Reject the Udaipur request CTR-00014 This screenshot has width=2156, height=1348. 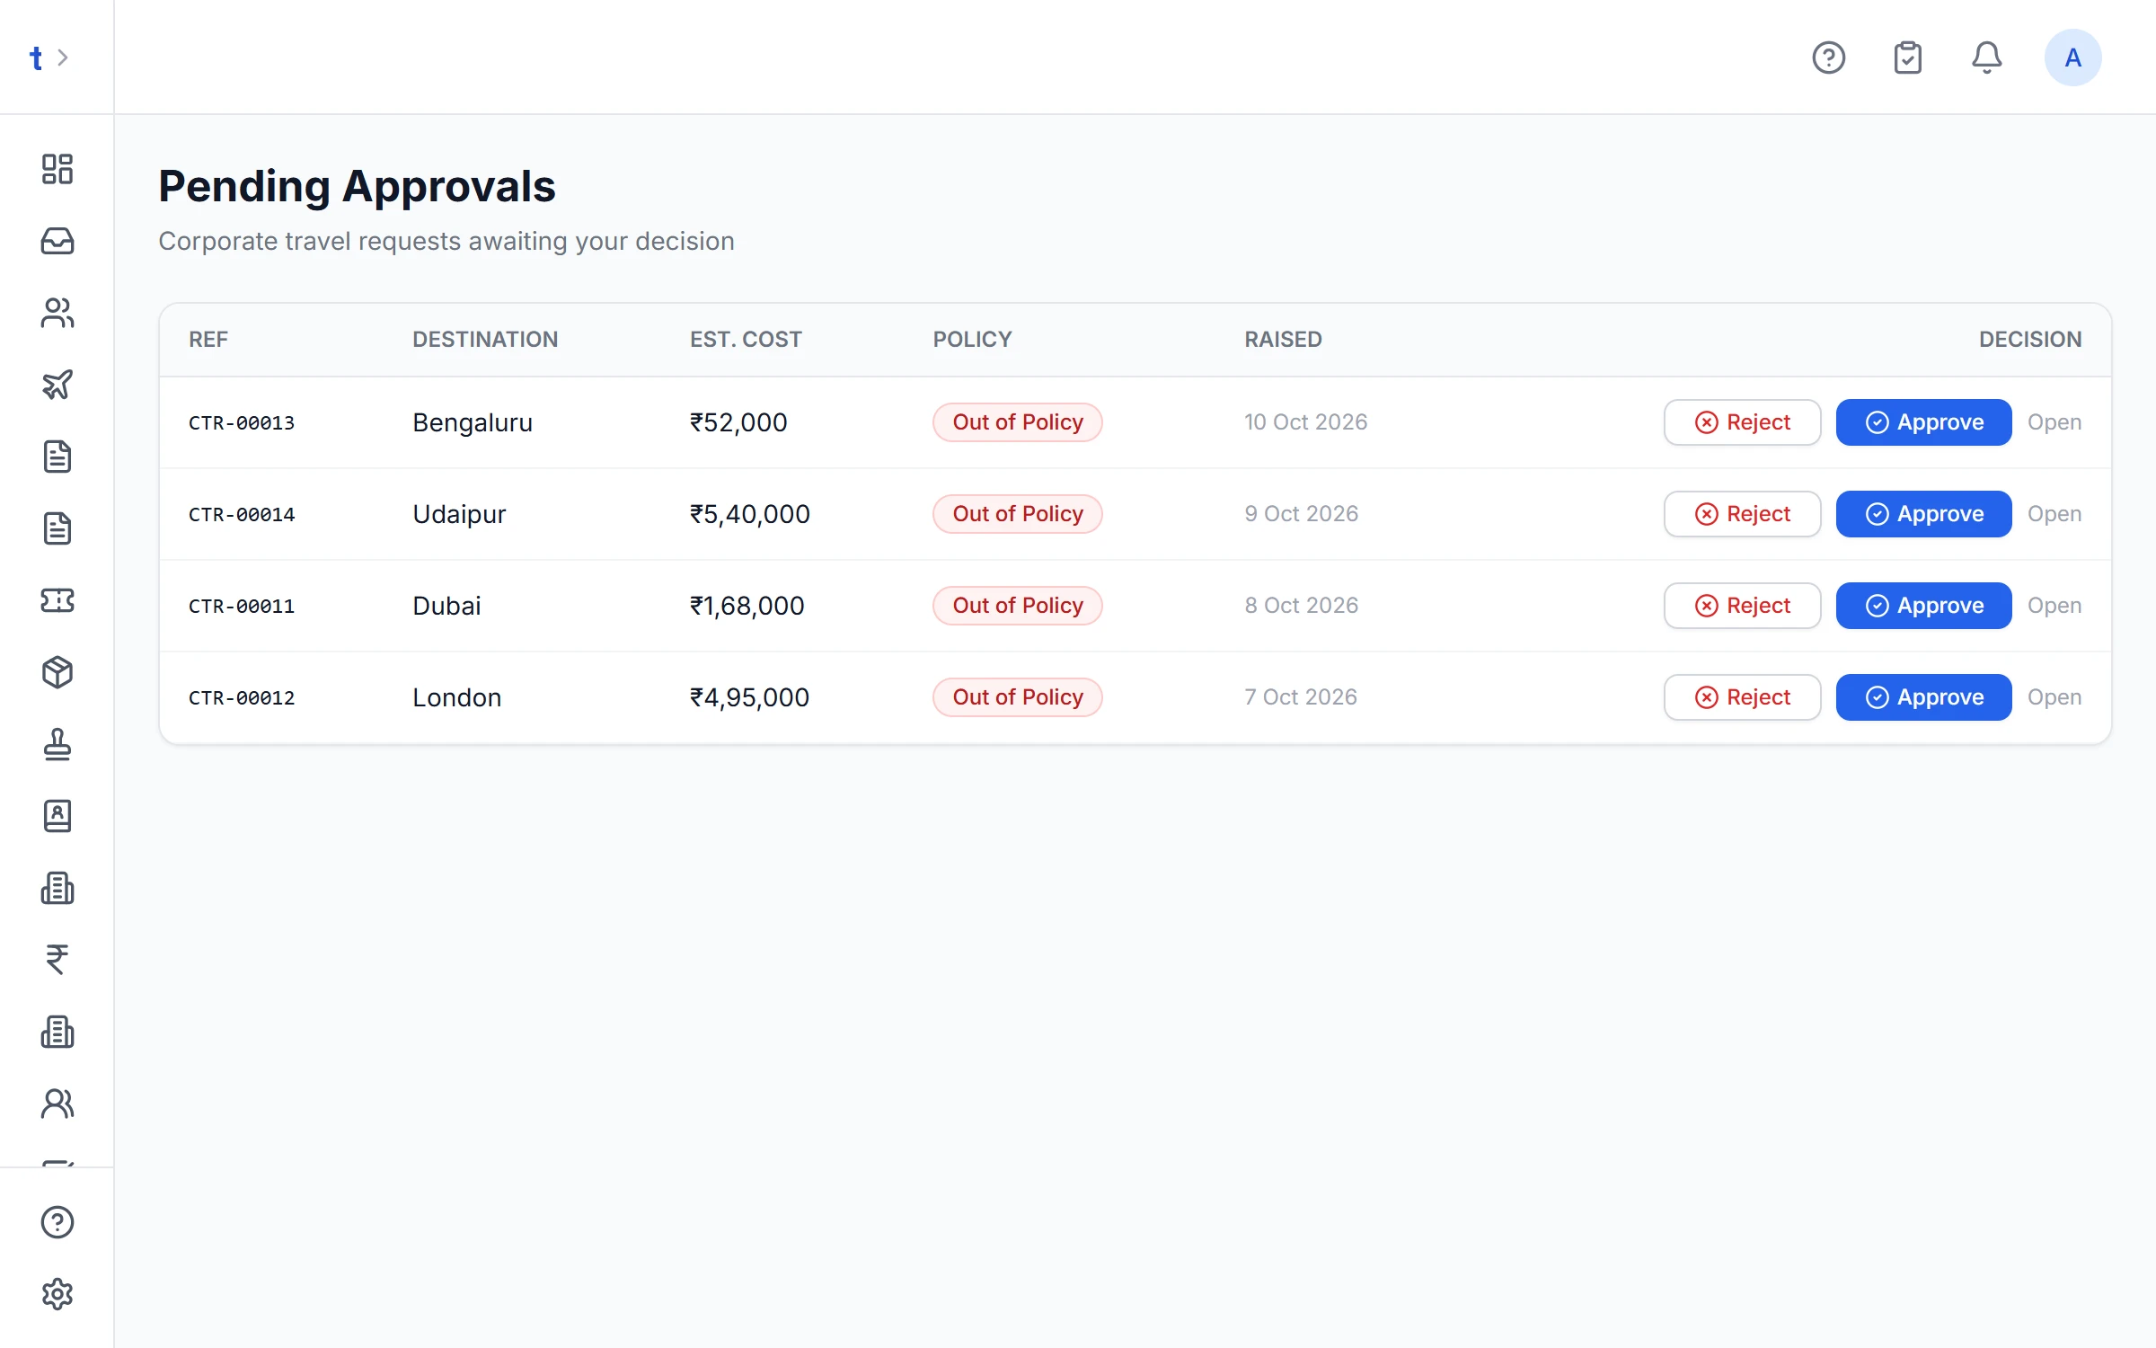1742,514
